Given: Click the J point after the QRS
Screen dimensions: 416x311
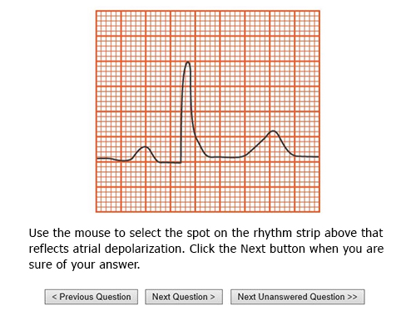Looking at the screenshot, I should tap(209, 156).
